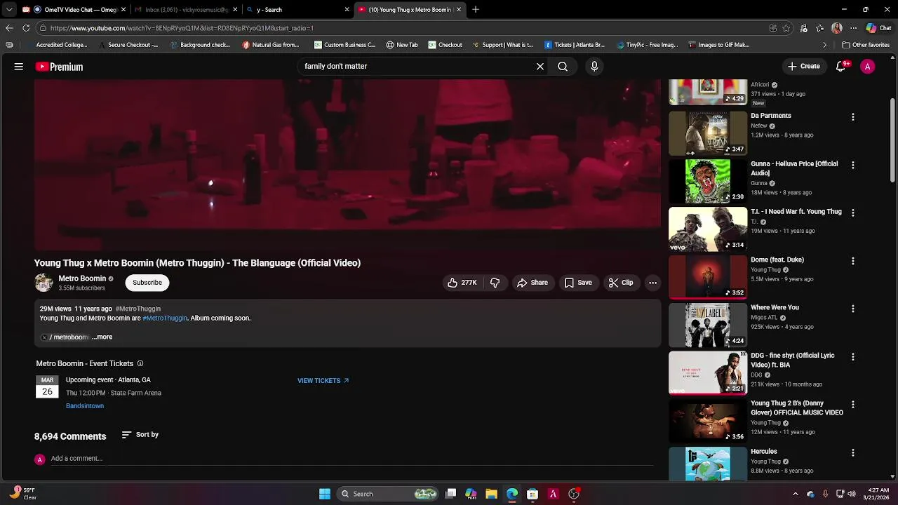Image resolution: width=898 pixels, height=505 pixels.
Task: Clear the search box text
Action: point(540,67)
